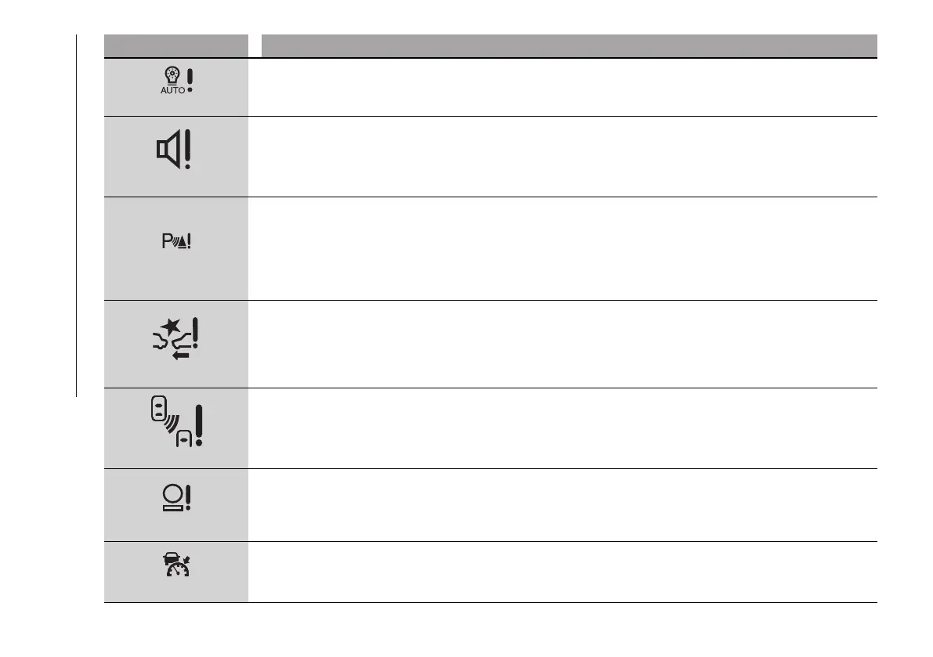Click the wide gray header above description column
This screenshot has height=657, width=933.
(x=569, y=46)
